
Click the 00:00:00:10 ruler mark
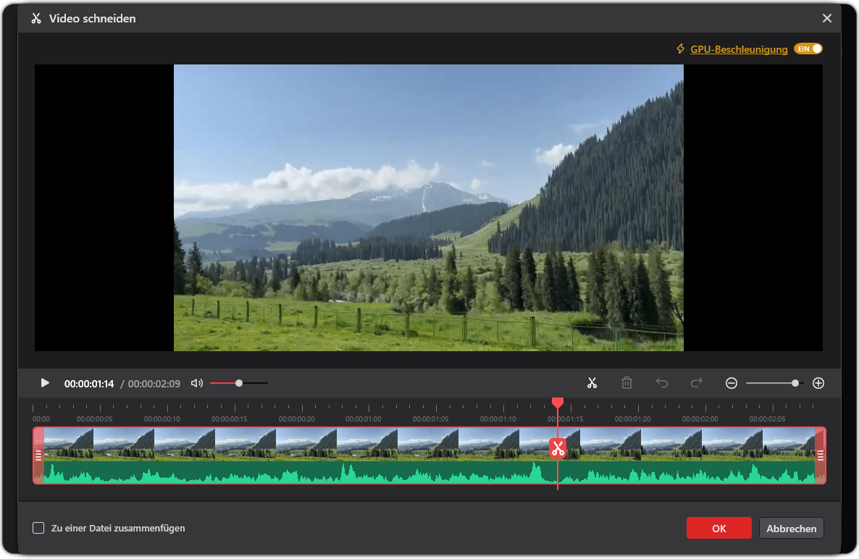coord(162,419)
